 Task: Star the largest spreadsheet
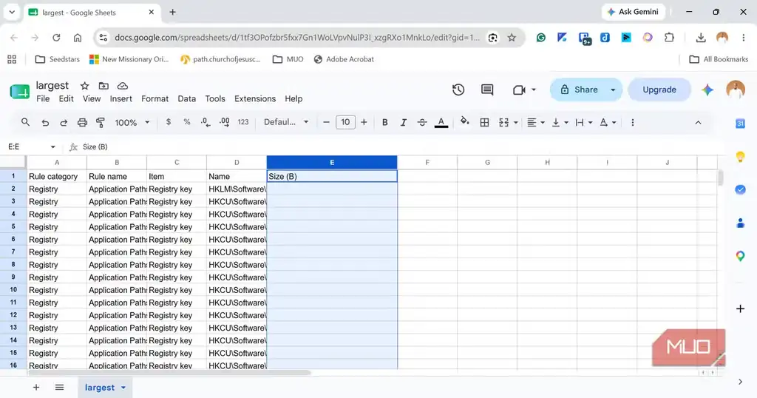point(84,86)
